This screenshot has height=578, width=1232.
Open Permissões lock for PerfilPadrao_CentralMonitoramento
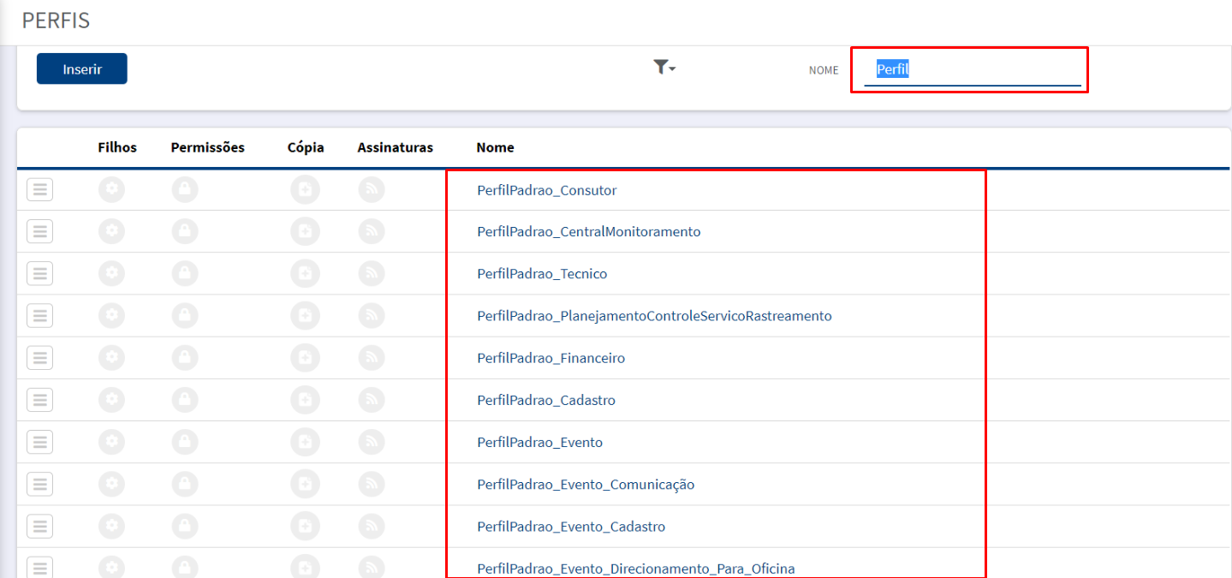click(185, 231)
